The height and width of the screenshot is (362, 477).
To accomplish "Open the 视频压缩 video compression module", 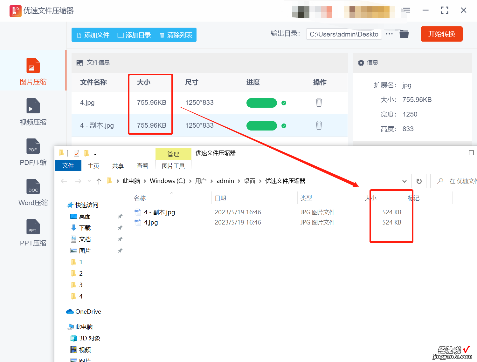I will coord(33,112).
